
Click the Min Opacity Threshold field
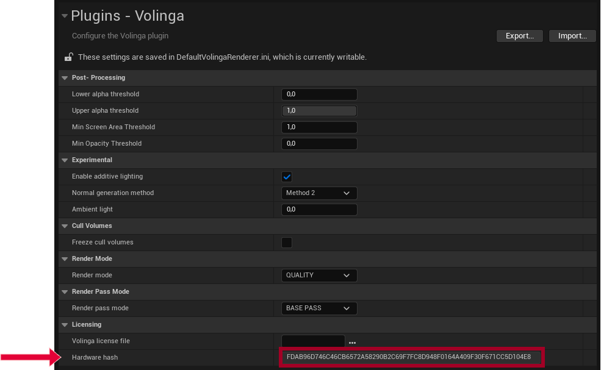(319, 144)
